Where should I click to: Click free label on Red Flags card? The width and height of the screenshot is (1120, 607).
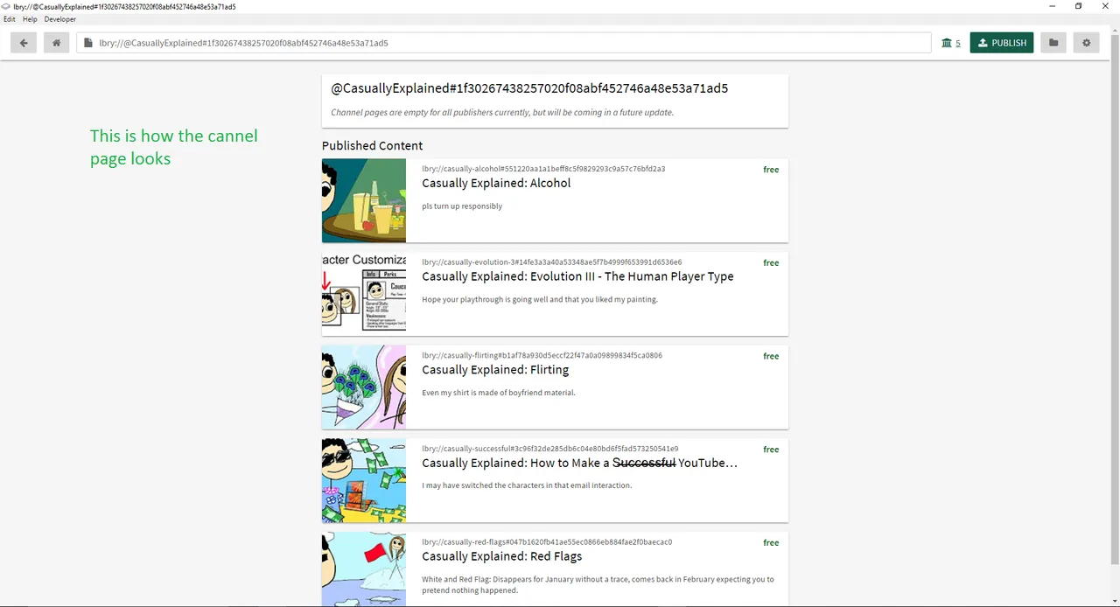pyautogui.click(x=771, y=542)
